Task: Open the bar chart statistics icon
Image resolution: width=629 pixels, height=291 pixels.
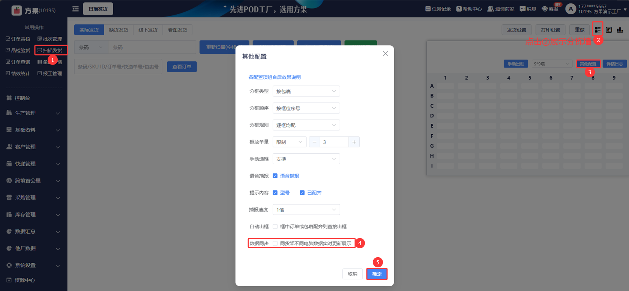Action: (620, 30)
